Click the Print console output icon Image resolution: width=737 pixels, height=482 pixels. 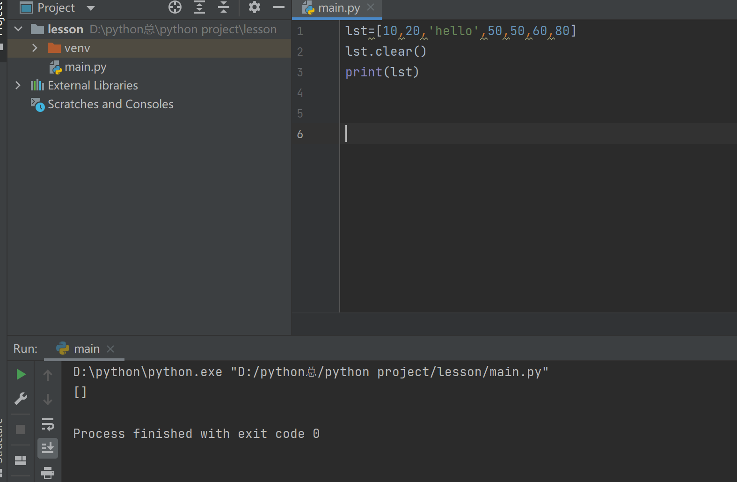point(48,473)
